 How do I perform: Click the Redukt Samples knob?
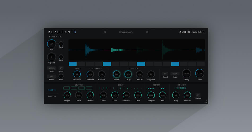click(151, 95)
